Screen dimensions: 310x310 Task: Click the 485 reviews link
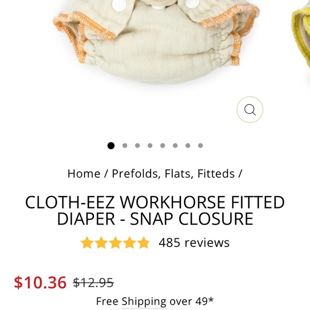tap(194, 243)
